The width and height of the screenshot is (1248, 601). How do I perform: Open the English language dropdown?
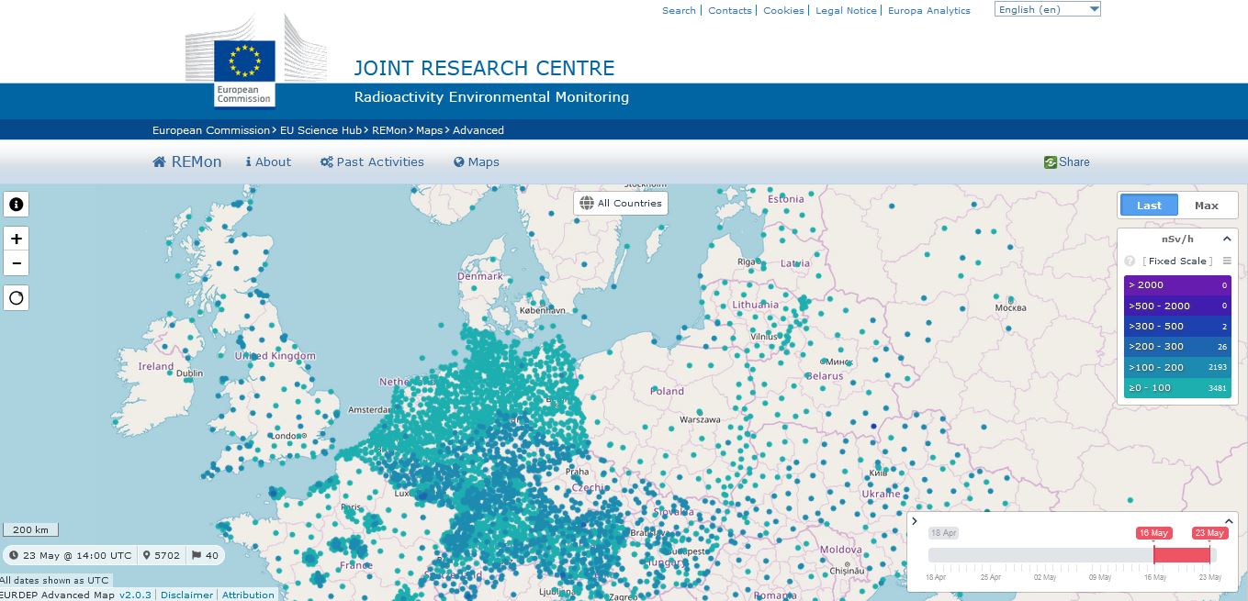coord(1048,9)
